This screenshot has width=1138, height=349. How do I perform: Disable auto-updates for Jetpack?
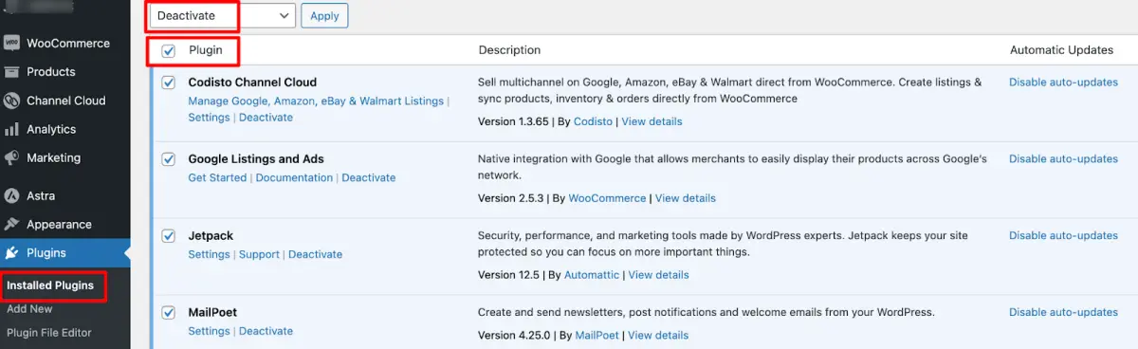(x=1063, y=236)
